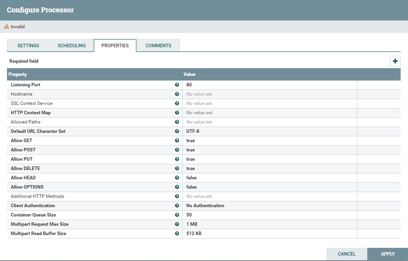
Task: Open help icon for Container Queue Size
Action: [177, 215]
